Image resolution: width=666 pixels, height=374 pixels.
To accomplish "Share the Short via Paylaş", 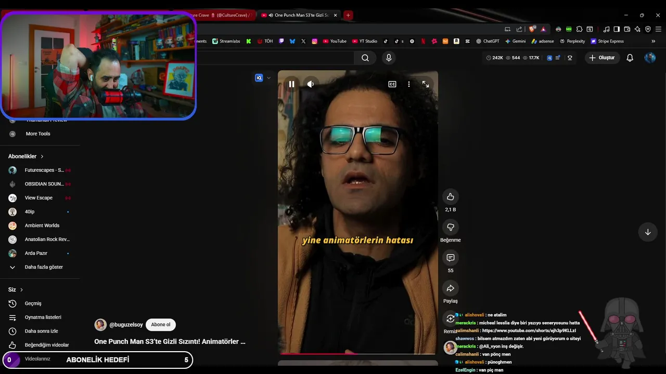I will tap(451, 288).
